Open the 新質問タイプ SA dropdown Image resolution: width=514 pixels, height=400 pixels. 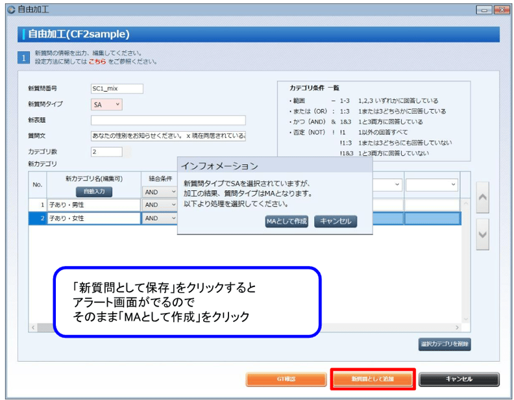(106, 105)
